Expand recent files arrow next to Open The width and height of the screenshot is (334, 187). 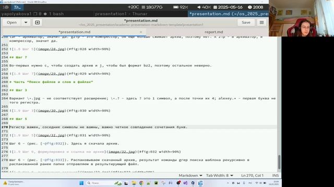(x=26, y=22)
